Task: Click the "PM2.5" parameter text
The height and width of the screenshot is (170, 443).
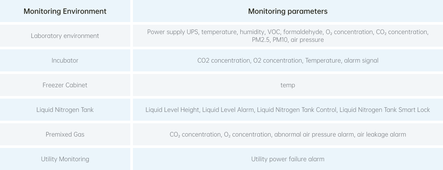Action: click(x=260, y=40)
